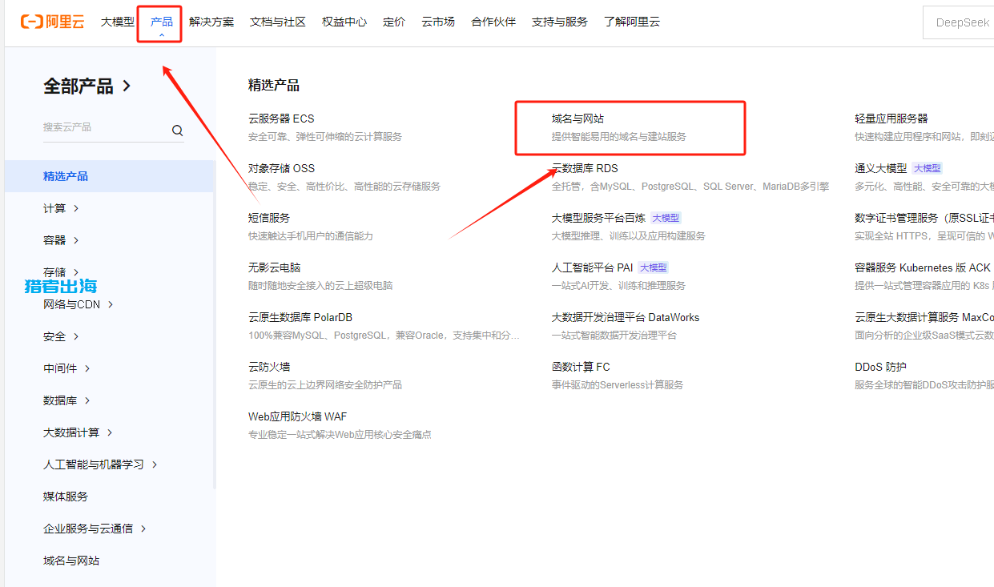Screen dimensions: 994x587
Task: Open the 产品 top menu
Action: pyautogui.click(x=162, y=22)
